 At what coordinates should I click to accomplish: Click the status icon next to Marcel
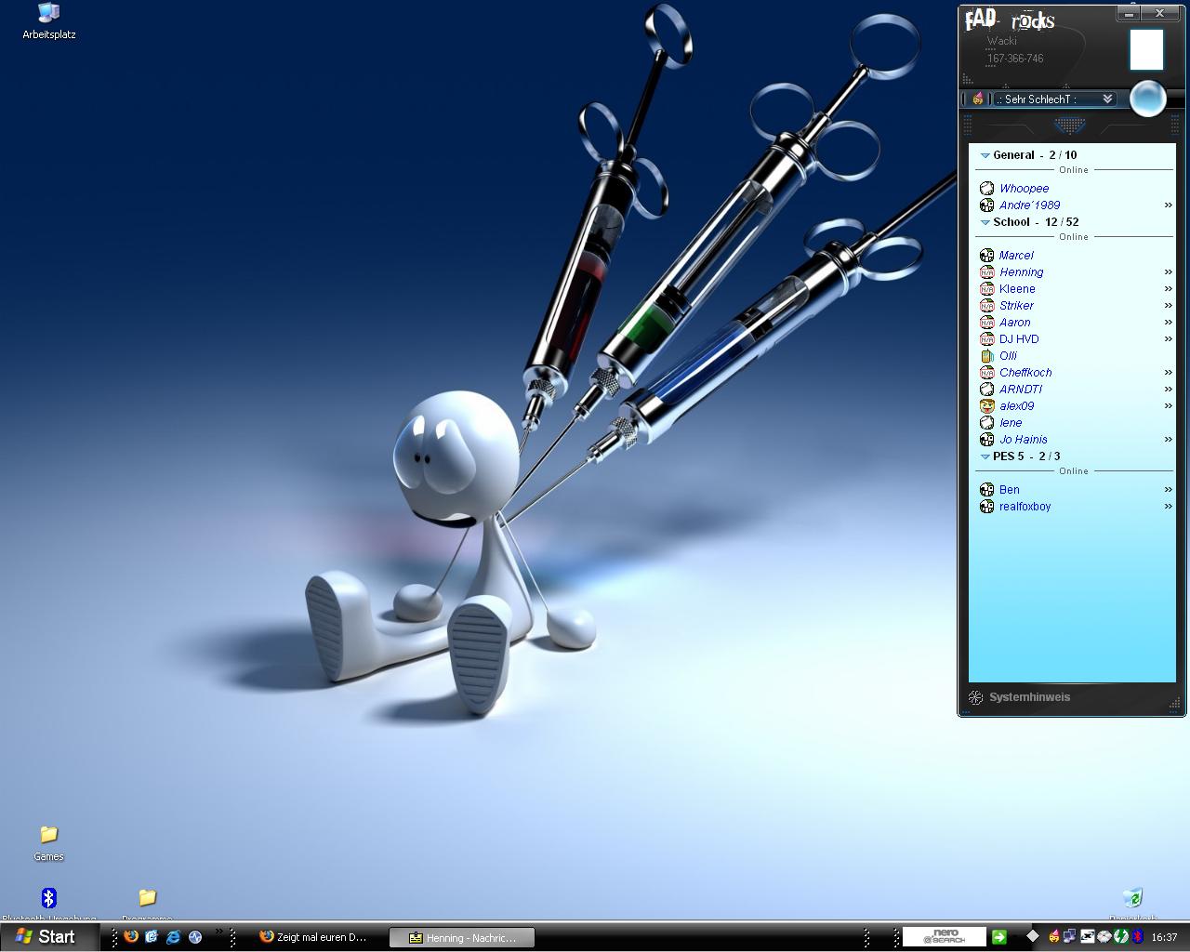point(986,256)
